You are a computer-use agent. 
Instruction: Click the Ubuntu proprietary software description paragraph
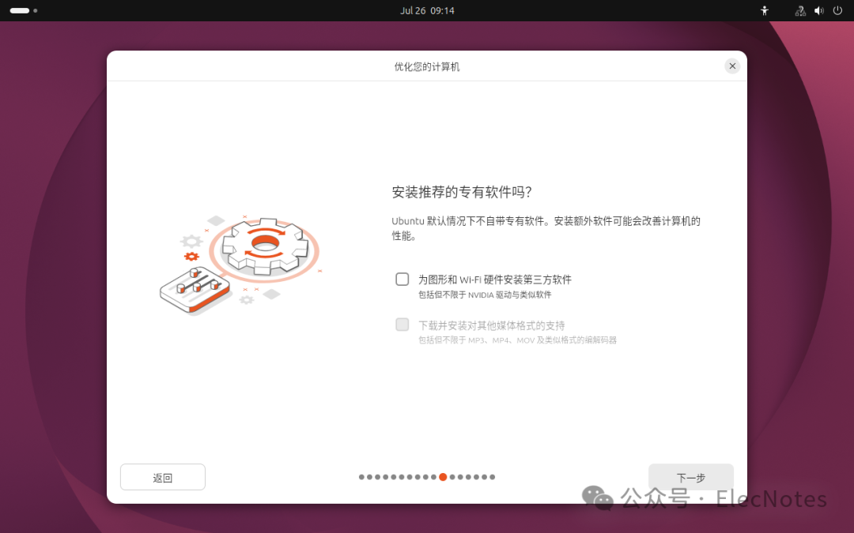pos(546,228)
